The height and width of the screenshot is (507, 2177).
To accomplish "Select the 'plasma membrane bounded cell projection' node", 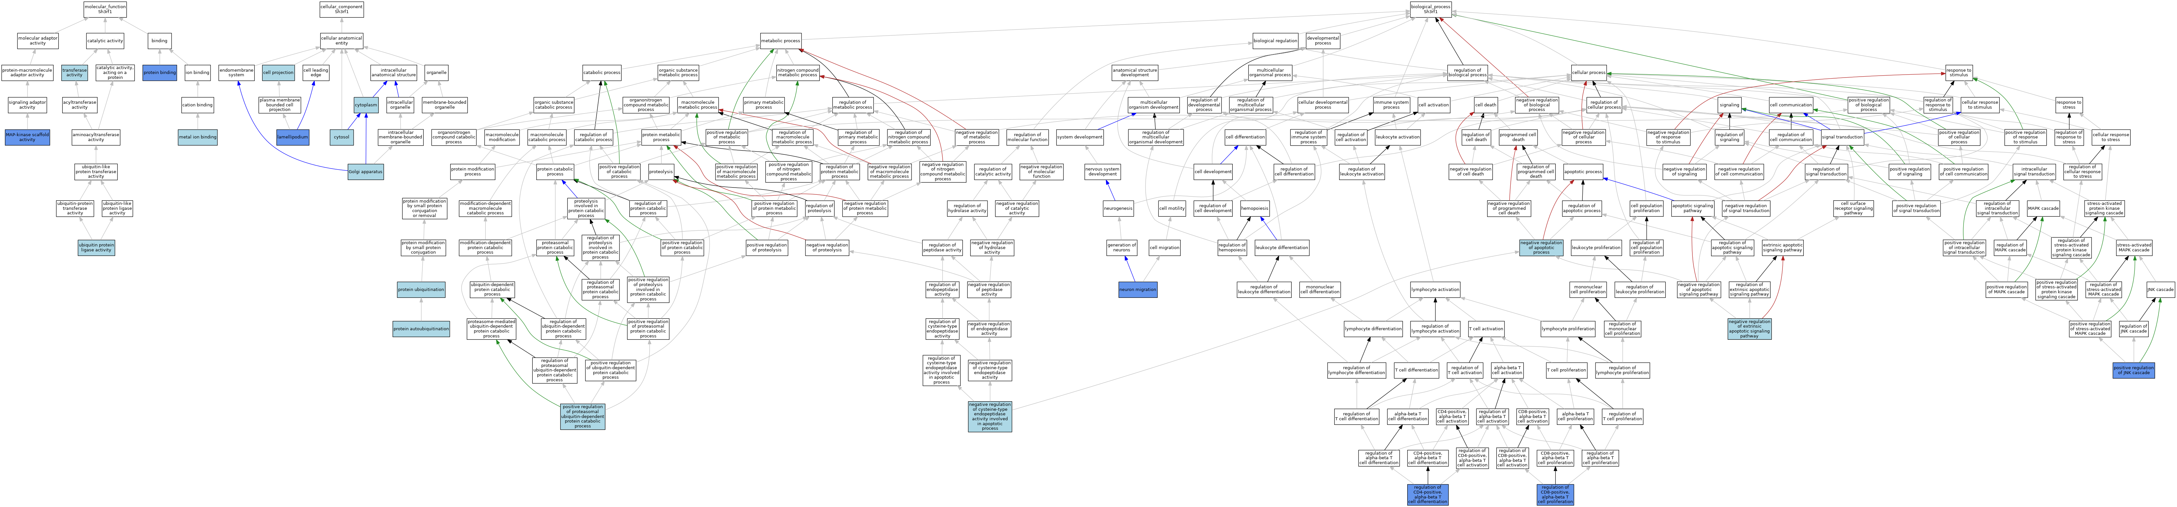I will pos(280,105).
